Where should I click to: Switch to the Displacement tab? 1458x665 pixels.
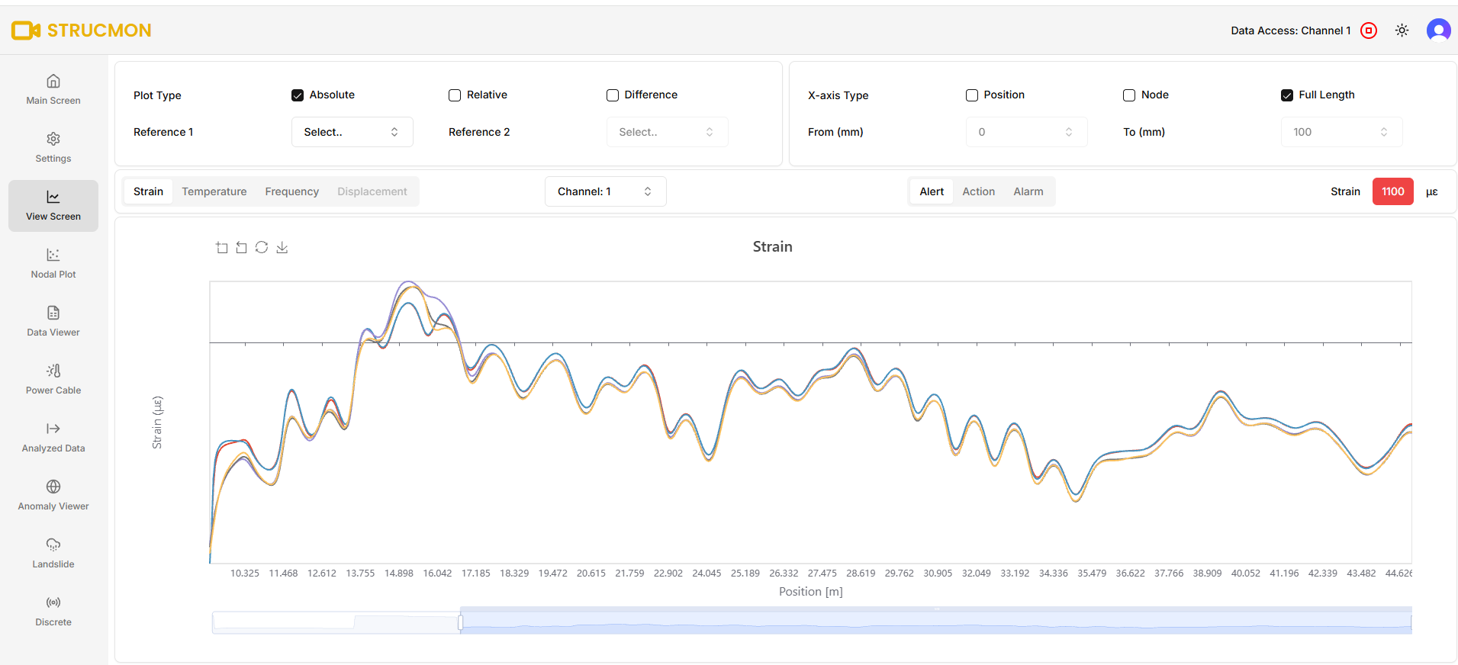pos(372,191)
